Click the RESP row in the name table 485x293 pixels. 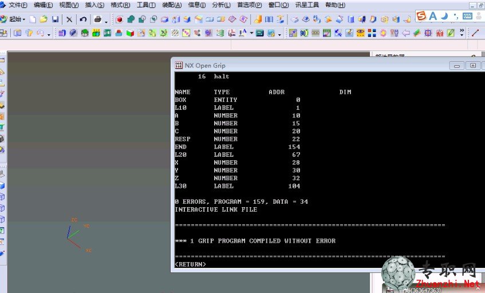tap(237, 139)
